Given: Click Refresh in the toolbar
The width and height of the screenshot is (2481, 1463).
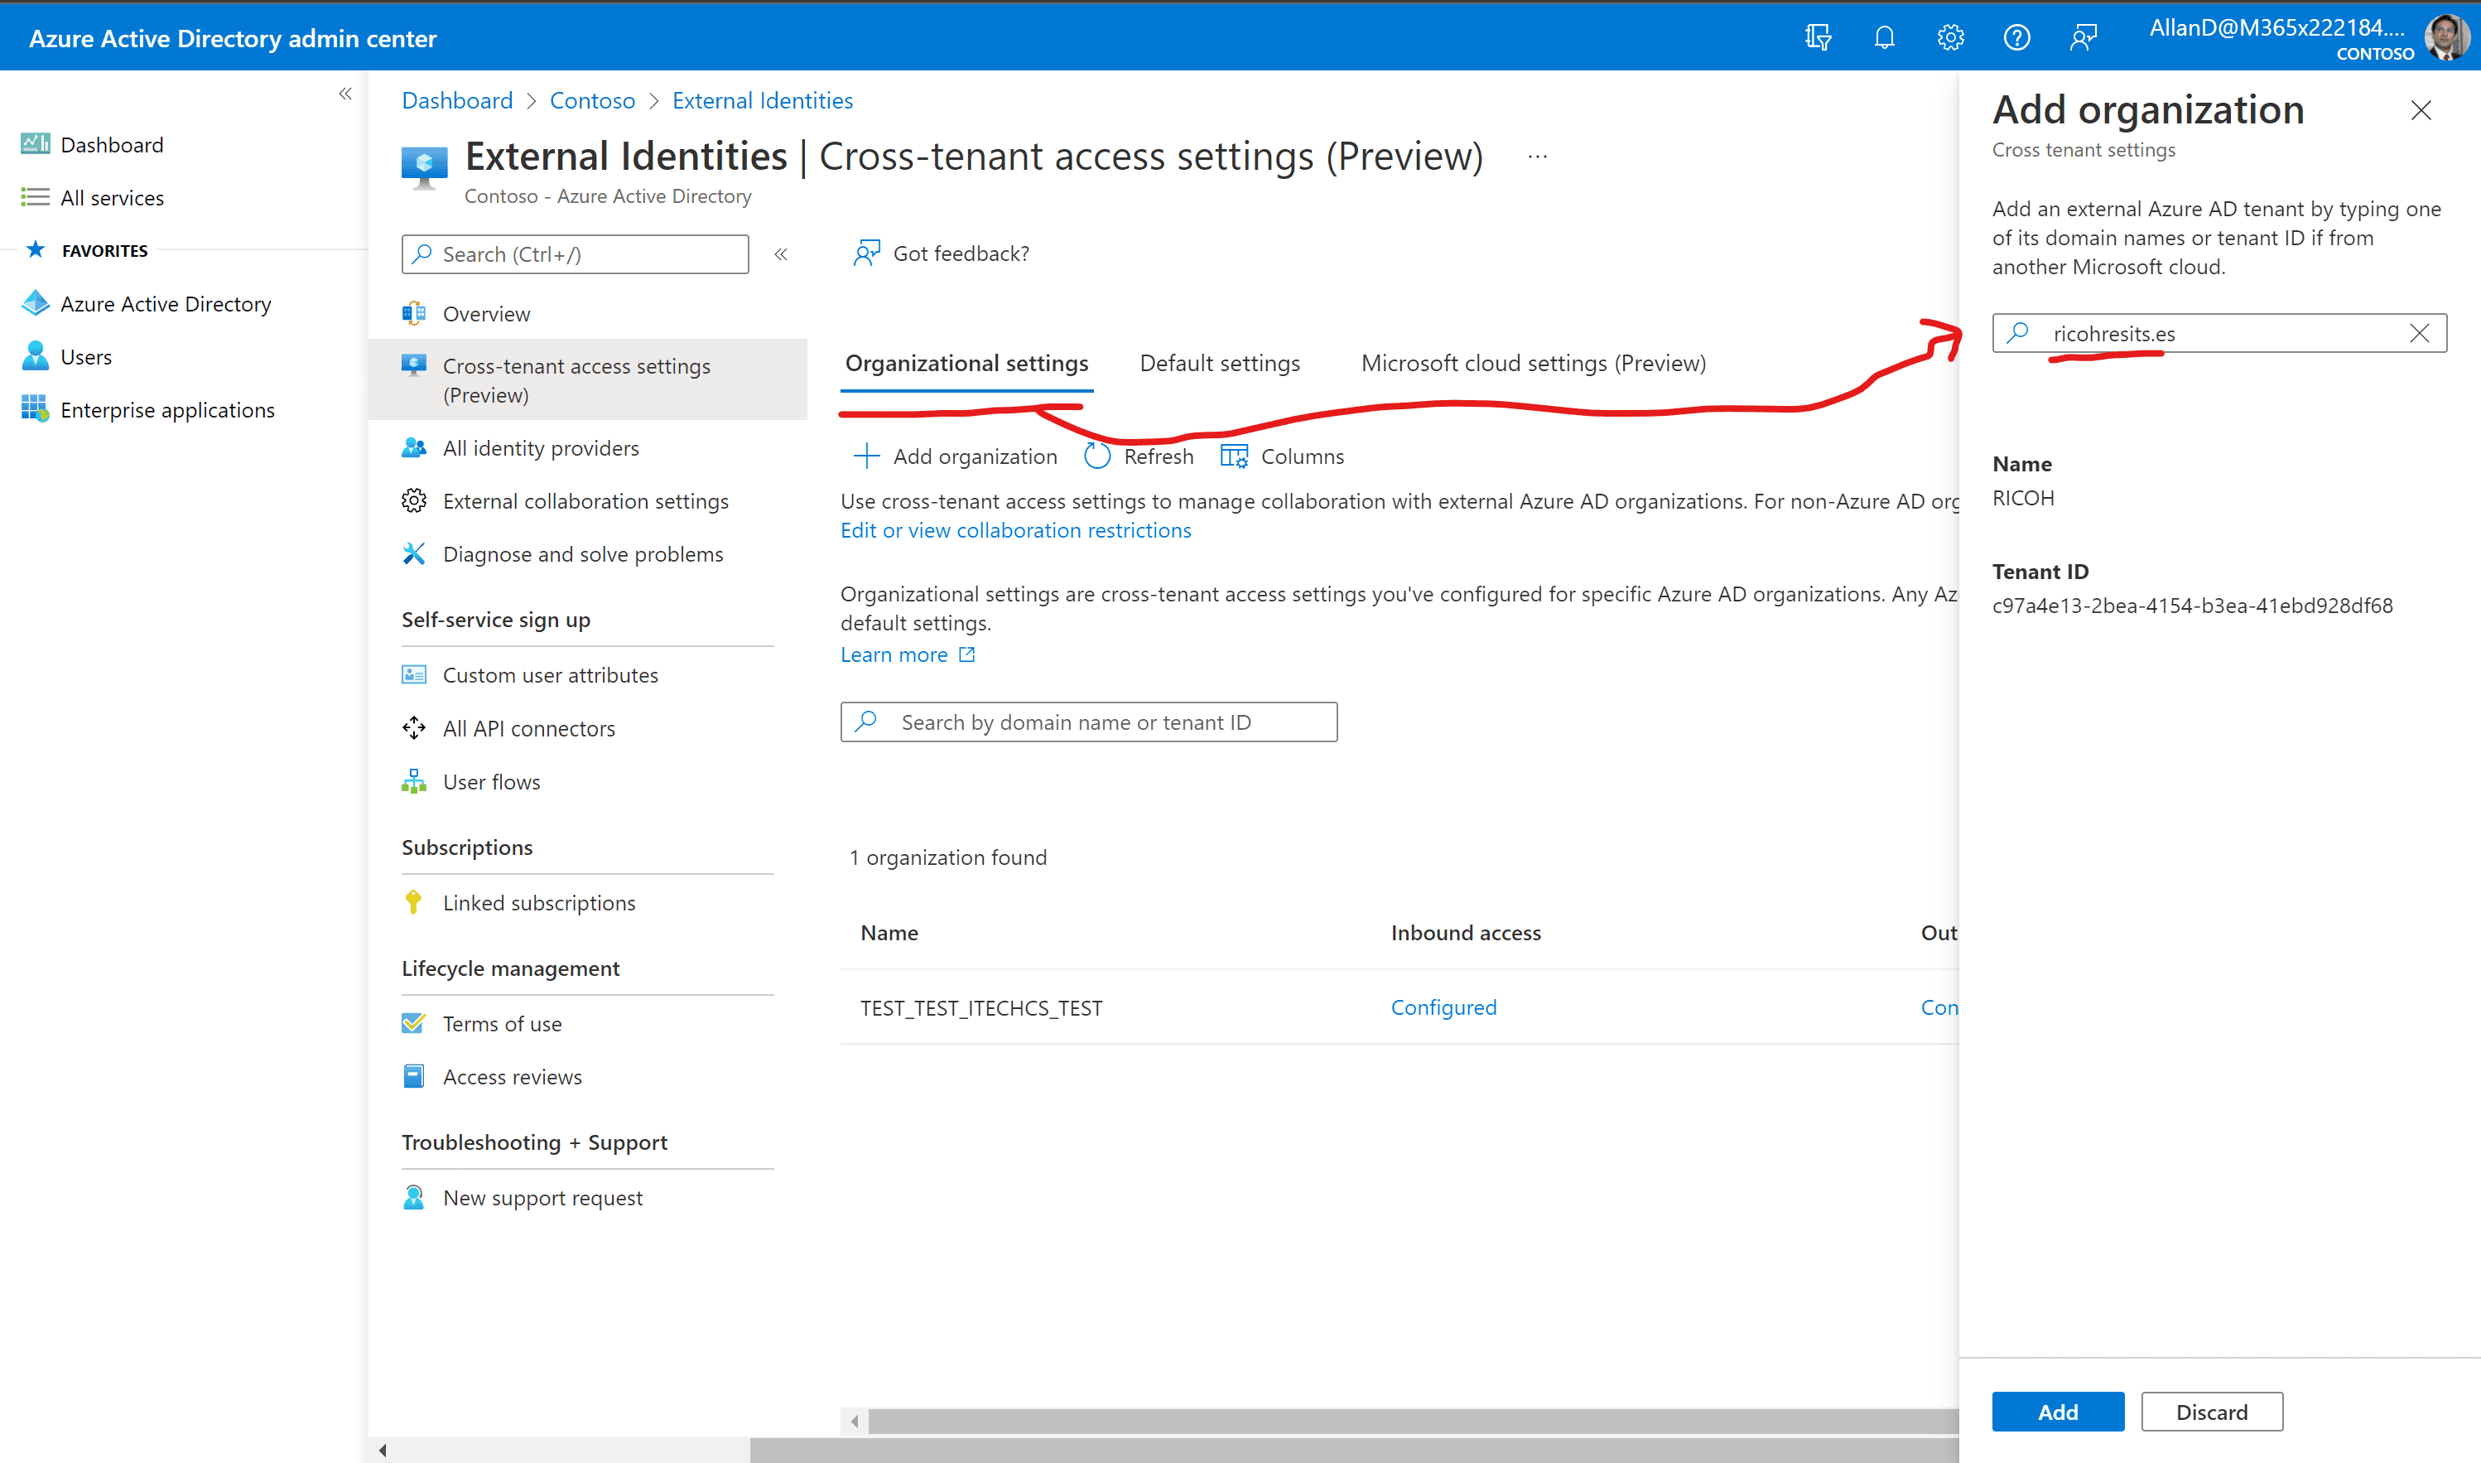Looking at the screenshot, I should click(1139, 456).
